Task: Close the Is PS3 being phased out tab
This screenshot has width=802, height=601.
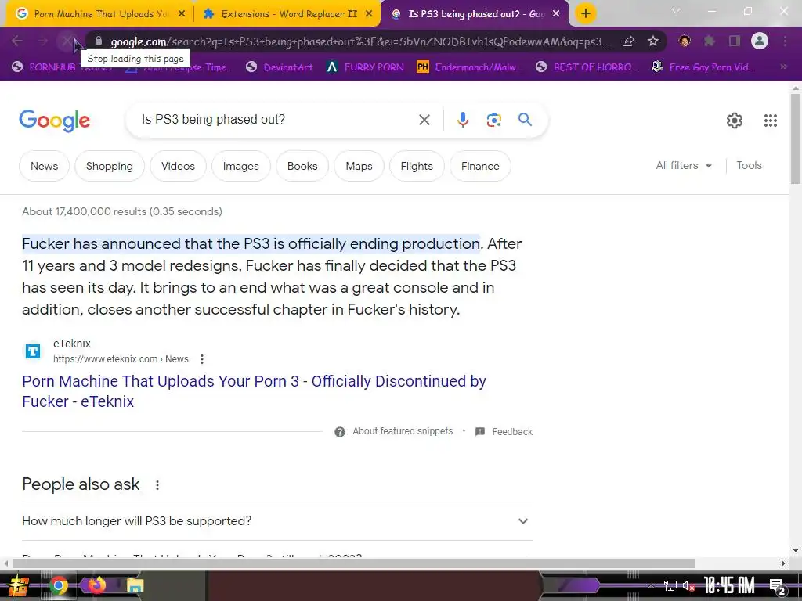Action: 557,14
